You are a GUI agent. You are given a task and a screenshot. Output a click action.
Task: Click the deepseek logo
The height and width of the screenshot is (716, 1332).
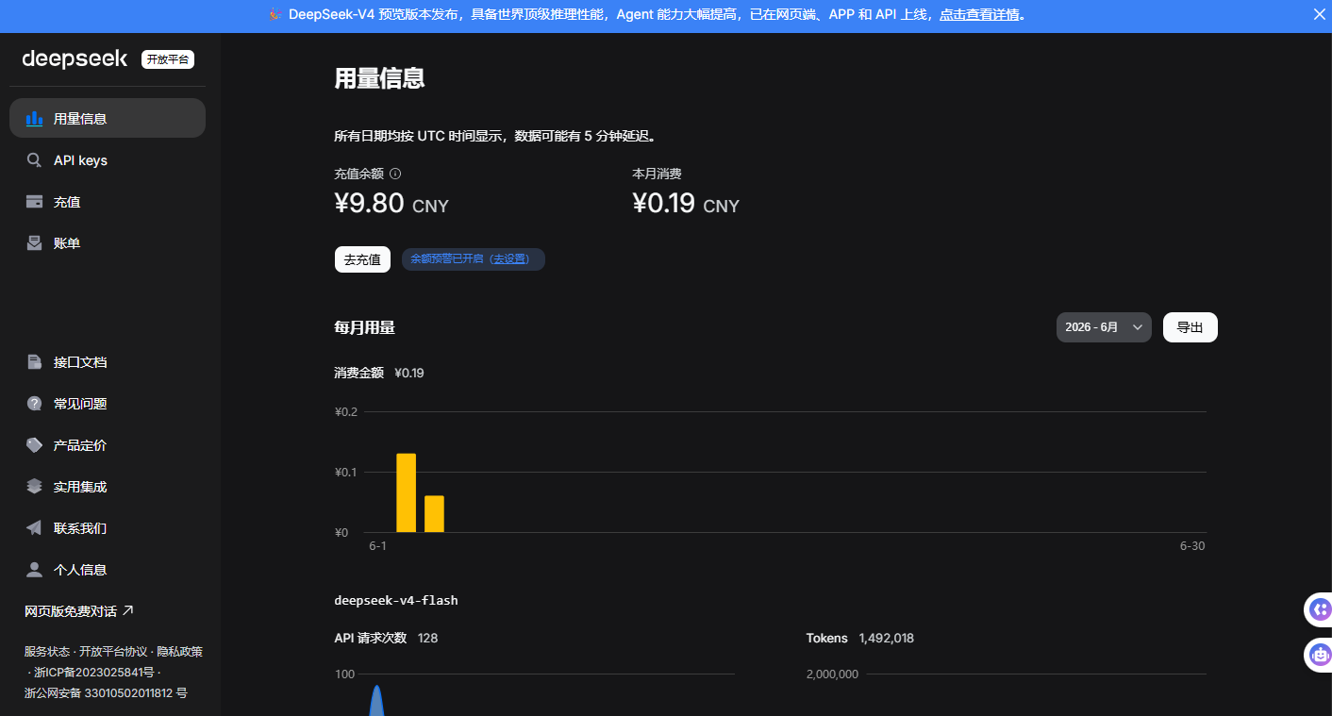tap(75, 58)
